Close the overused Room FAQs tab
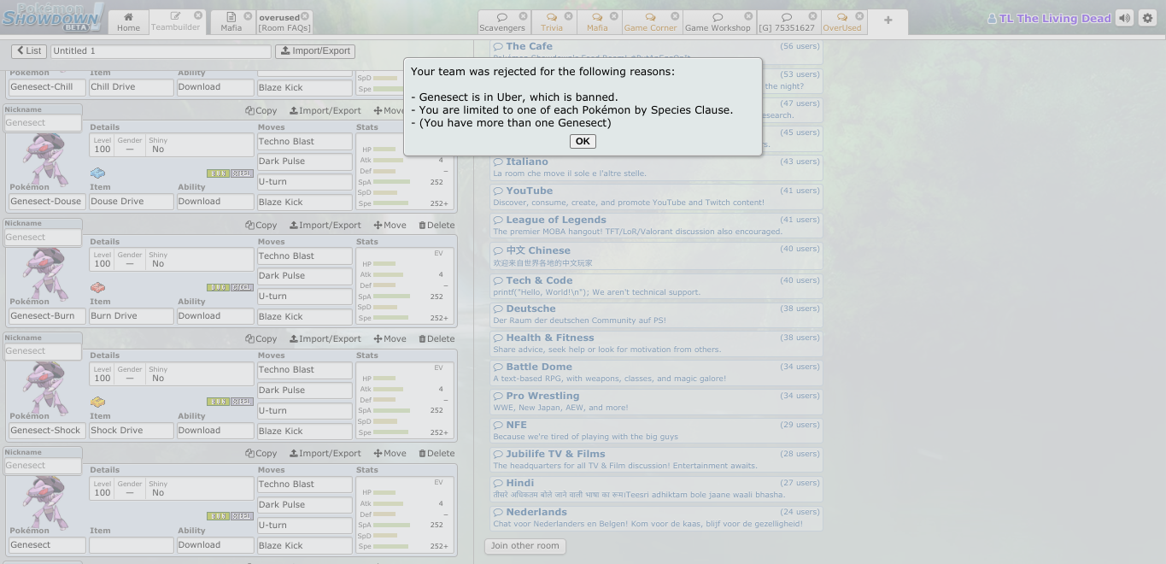The height and width of the screenshot is (564, 1166). pyautogui.click(x=304, y=15)
